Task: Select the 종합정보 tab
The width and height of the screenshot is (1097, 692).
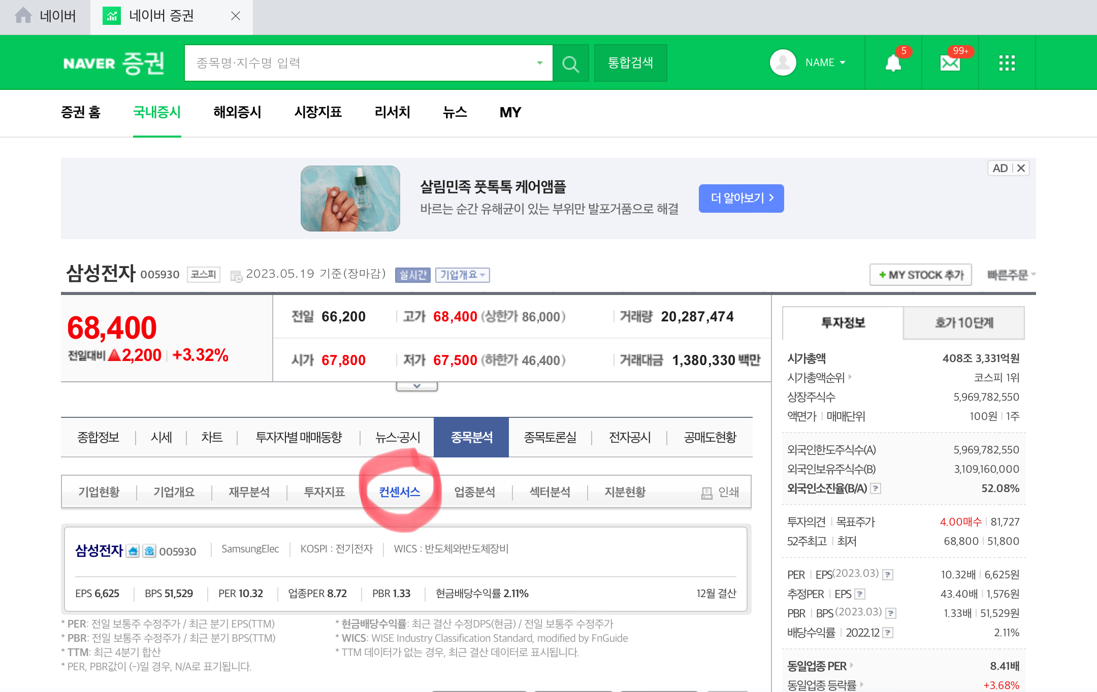Action: click(x=98, y=438)
